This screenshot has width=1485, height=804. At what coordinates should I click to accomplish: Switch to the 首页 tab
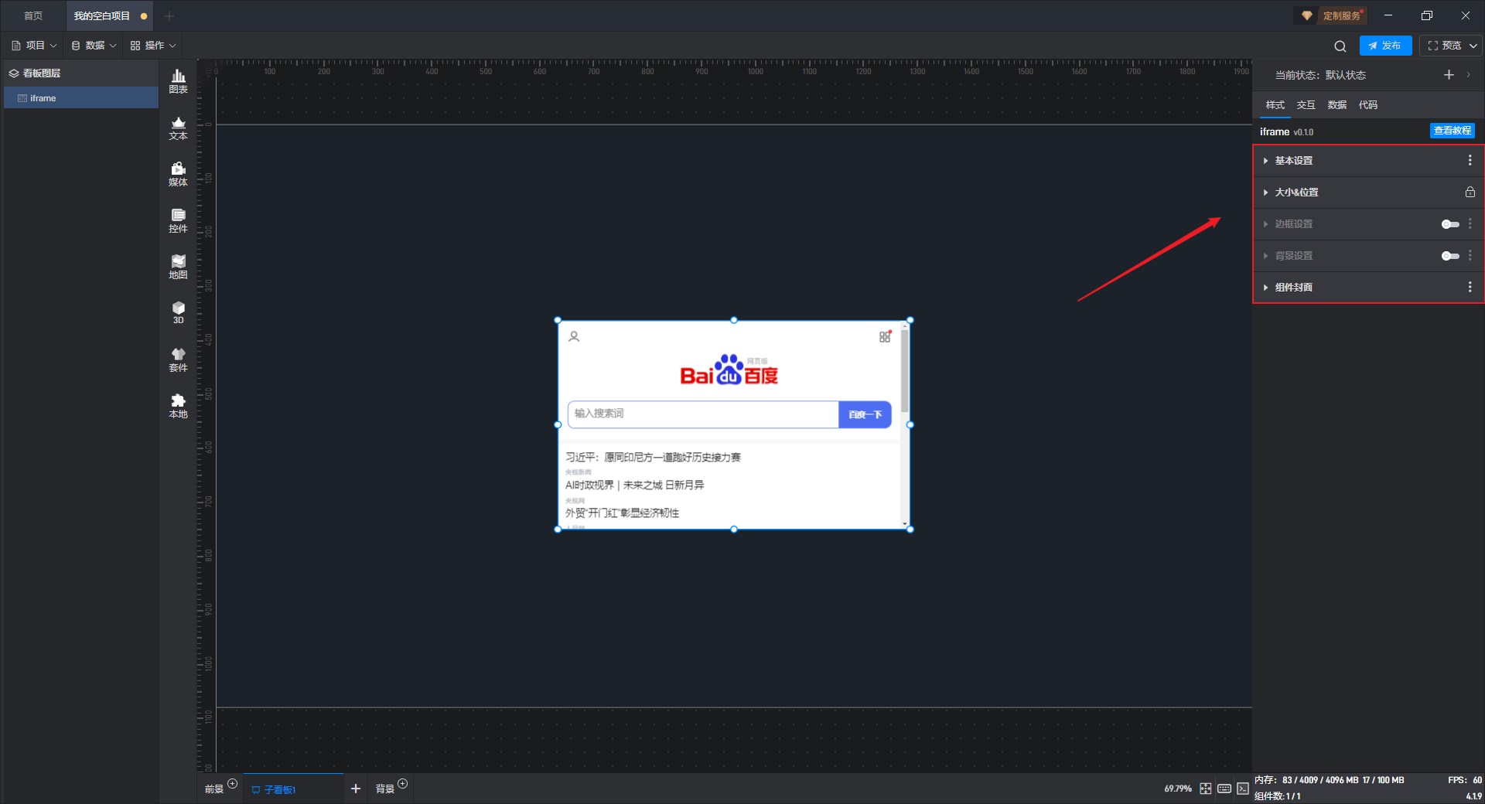coord(33,15)
